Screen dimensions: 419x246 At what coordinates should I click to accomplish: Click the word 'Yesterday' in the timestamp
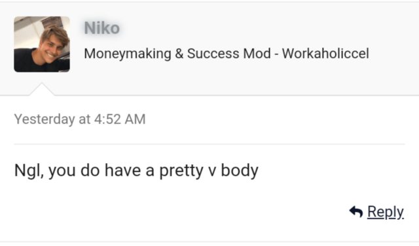(x=45, y=119)
